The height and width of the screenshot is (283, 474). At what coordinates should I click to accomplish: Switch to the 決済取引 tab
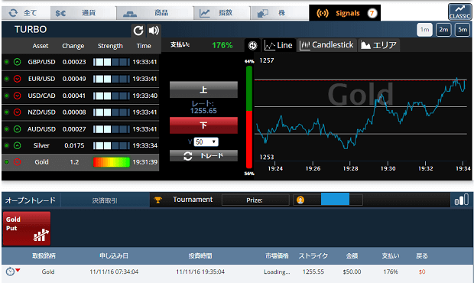pos(105,200)
